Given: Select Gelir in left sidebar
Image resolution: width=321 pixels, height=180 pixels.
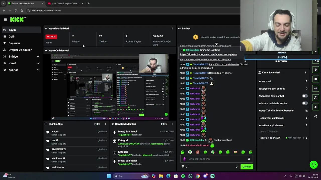Looking at the screenshot, I should click(x=21, y=36).
